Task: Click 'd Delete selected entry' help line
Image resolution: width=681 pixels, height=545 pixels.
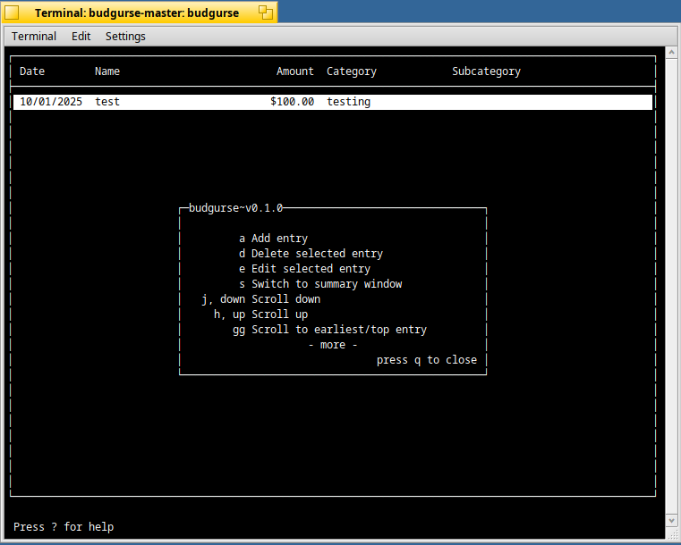Action: click(x=311, y=254)
